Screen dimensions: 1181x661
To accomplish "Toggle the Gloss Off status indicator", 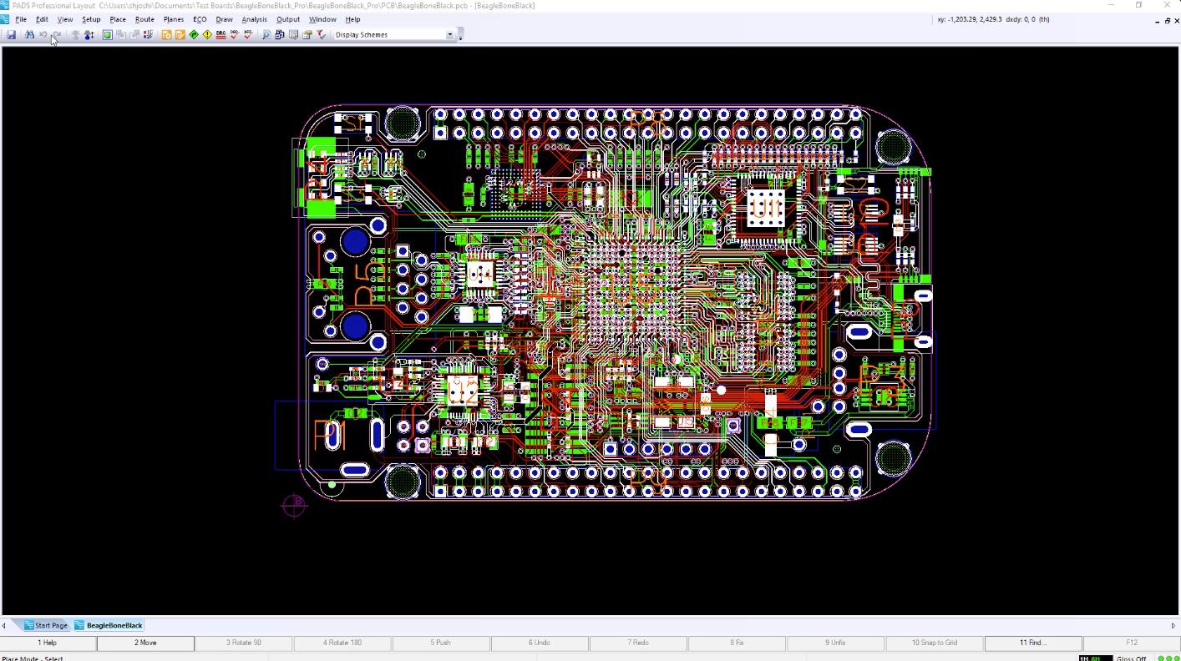I will pyautogui.click(x=1132, y=658).
